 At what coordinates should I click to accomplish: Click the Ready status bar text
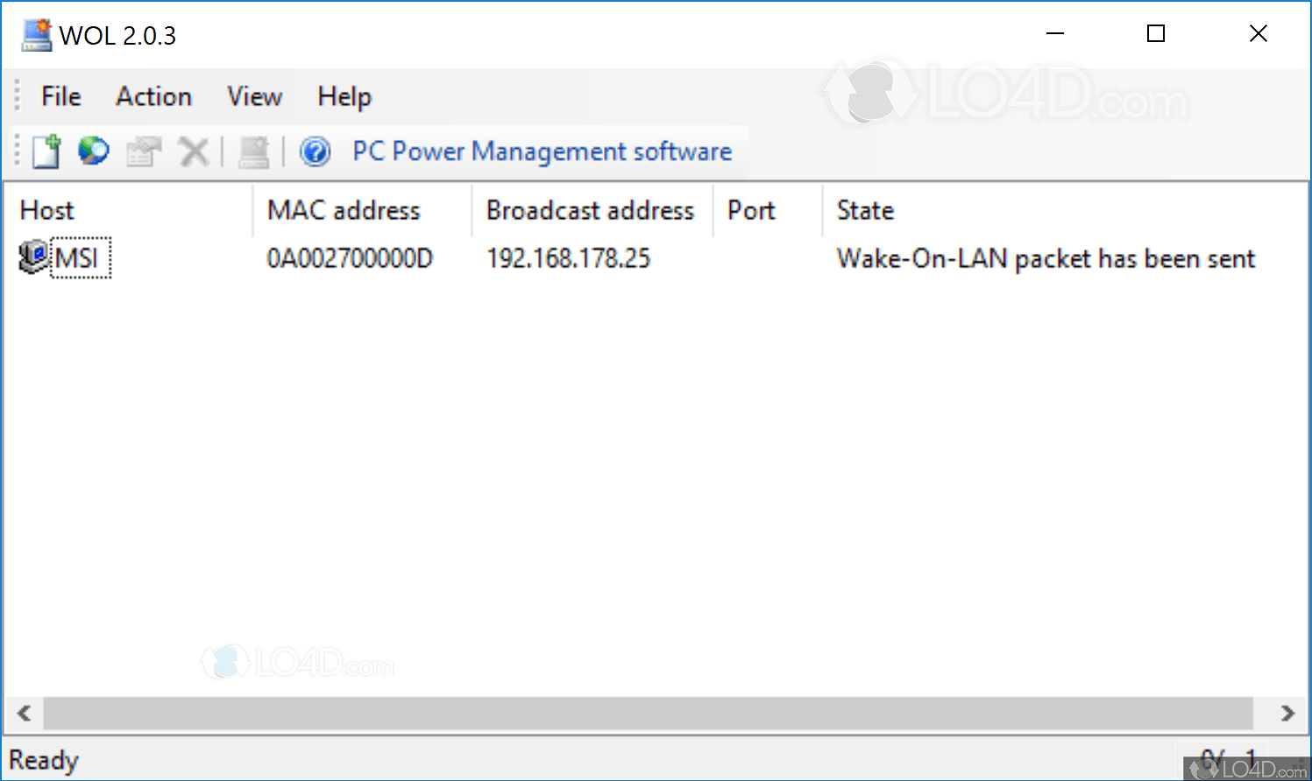(x=44, y=760)
